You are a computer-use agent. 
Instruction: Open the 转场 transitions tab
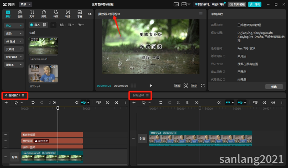point(68,14)
